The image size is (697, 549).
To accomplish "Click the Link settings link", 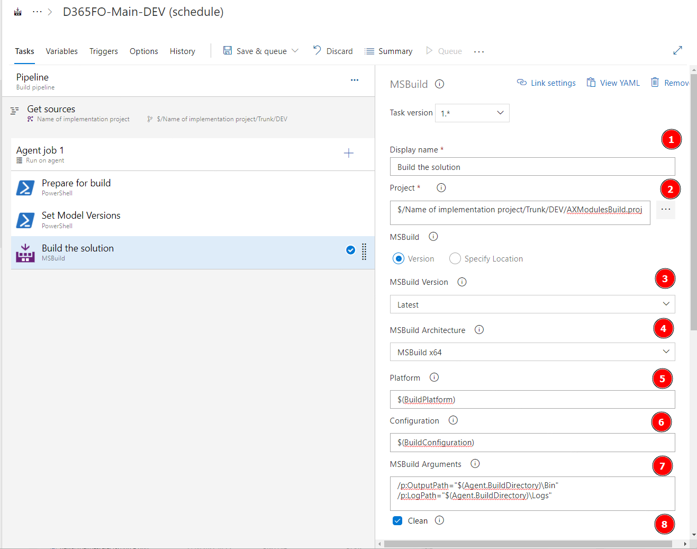I will [546, 83].
